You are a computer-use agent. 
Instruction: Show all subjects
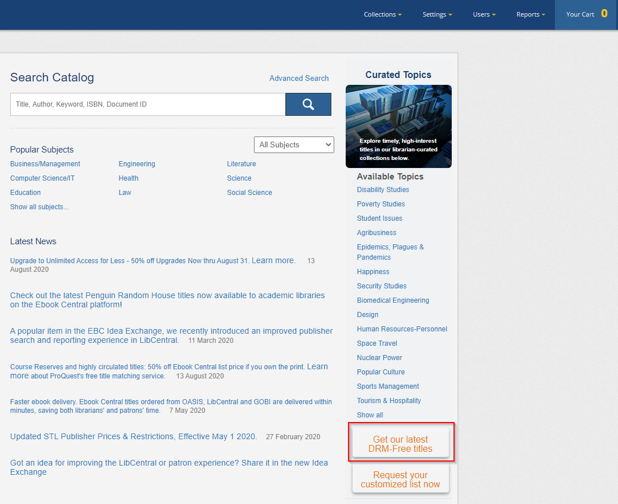(39, 206)
